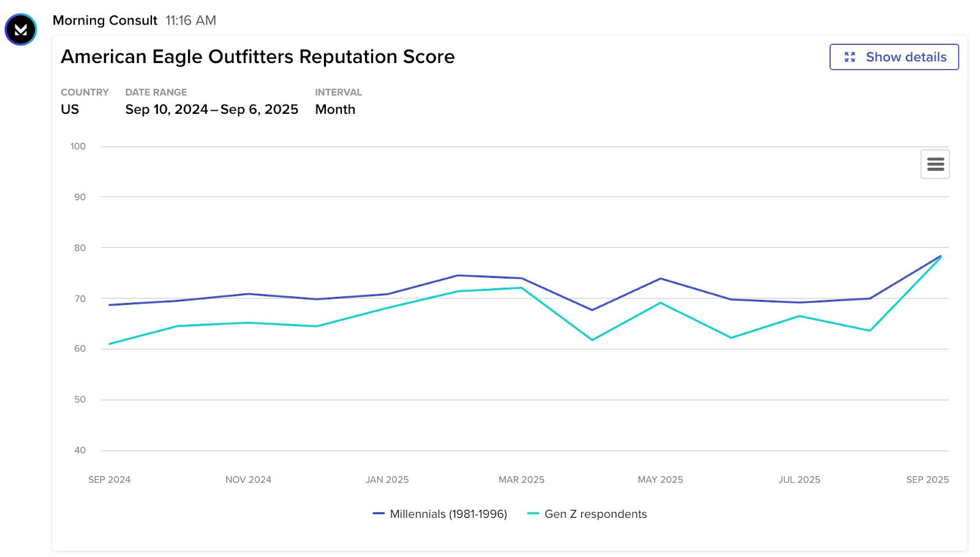Image resolution: width=980 pixels, height=557 pixels.
Task: Click the 40 y-axis label
Action: pyautogui.click(x=80, y=450)
